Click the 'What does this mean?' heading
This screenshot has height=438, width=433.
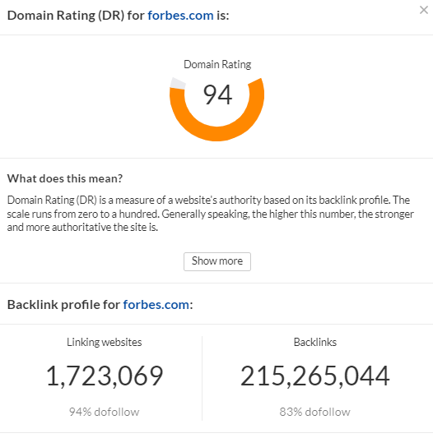click(x=65, y=178)
